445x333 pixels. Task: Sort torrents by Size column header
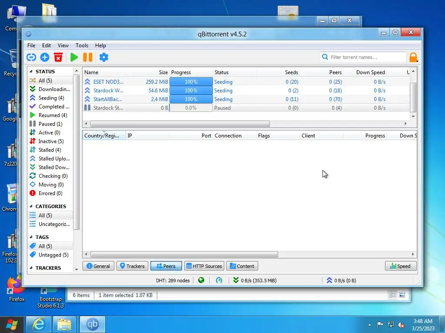pos(148,72)
